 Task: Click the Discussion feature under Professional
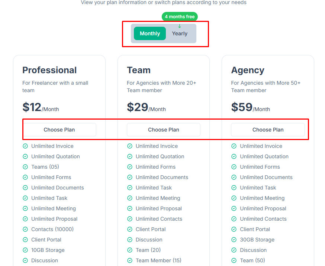tap(44, 260)
